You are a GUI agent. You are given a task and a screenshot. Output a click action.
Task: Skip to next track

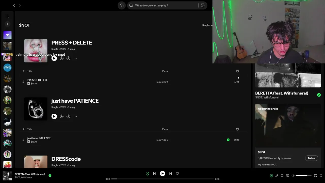pyautogui.click(x=171, y=174)
